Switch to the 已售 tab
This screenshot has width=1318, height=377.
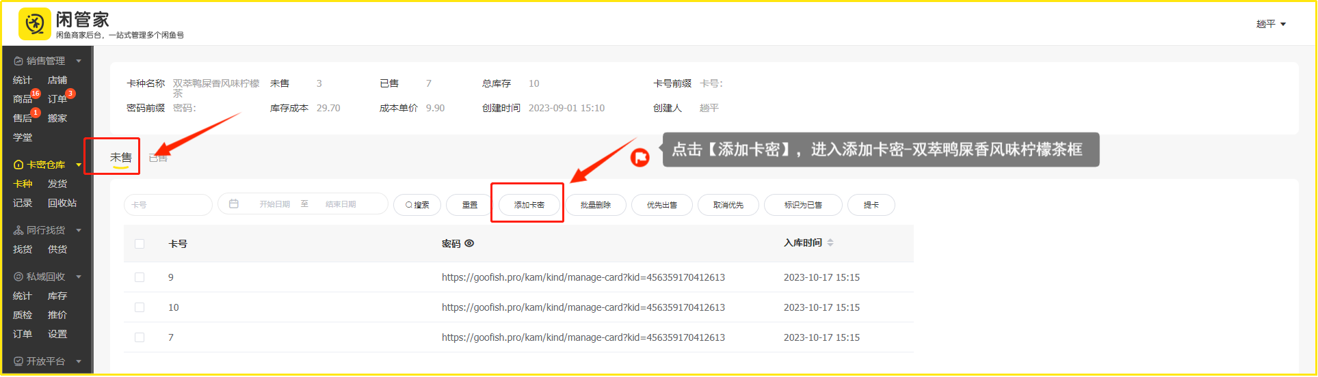tap(158, 158)
